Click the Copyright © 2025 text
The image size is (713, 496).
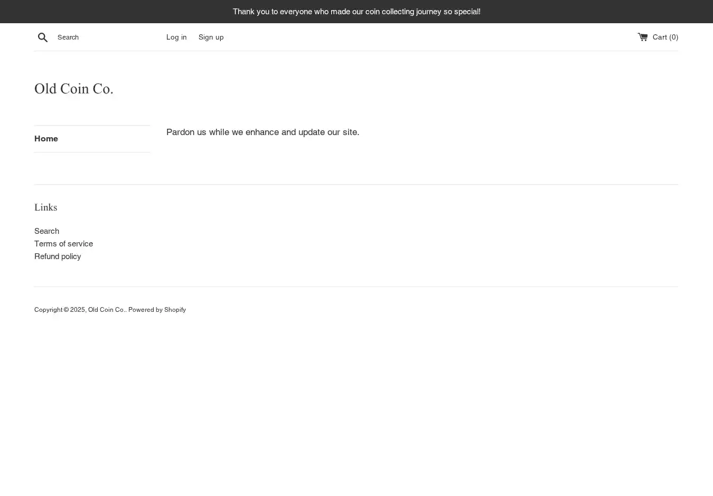click(60, 310)
